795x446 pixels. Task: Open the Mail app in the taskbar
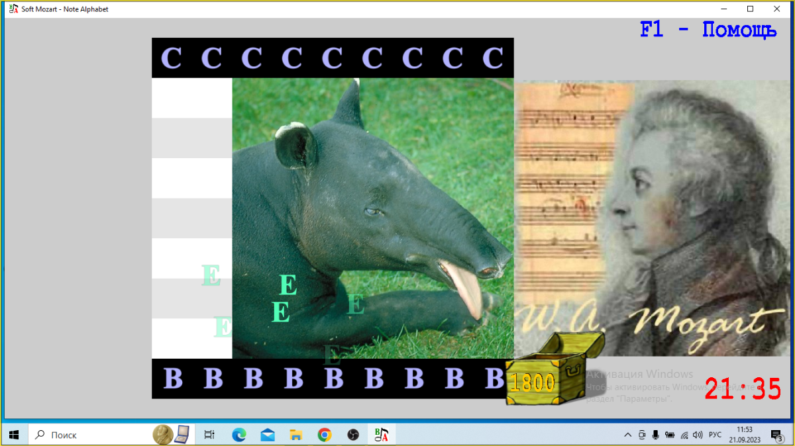(x=268, y=435)
